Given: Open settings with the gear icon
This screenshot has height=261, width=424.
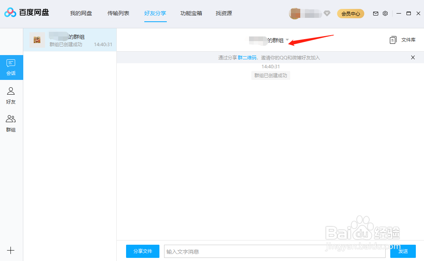Looking at the screenshot, I should click(385, 13).
